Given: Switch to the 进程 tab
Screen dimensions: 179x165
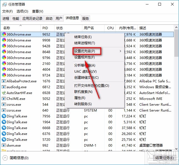Looking at the screenshot, I should coord(6,18).
